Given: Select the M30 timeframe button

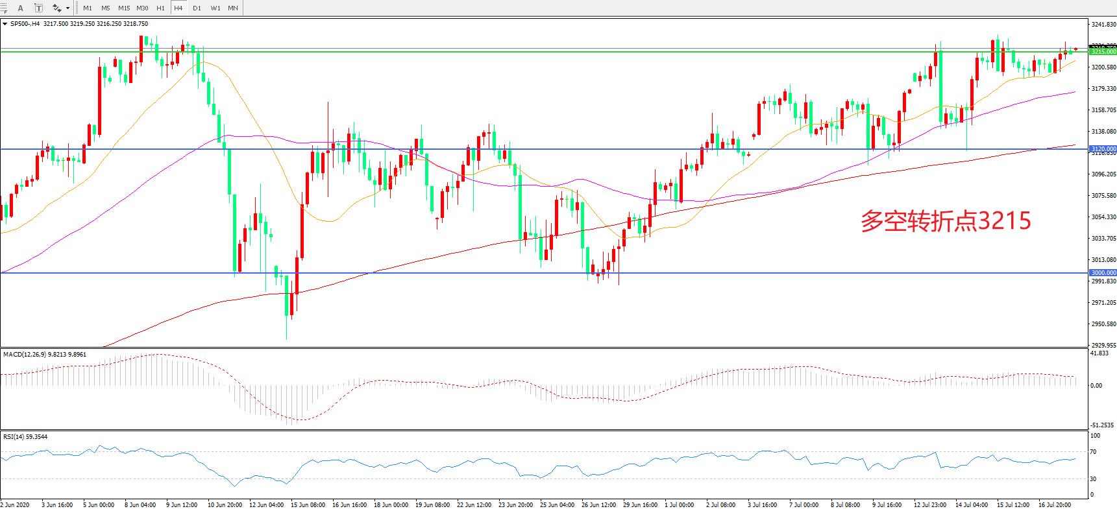Looking at the screenshot, I should [x=142, y=8].
